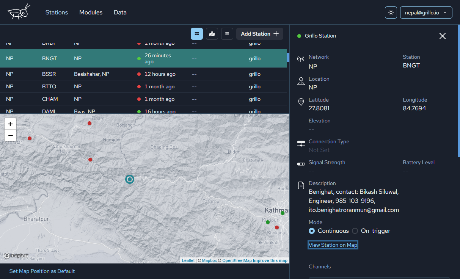Click the Benighat description text

pos(354,201)
